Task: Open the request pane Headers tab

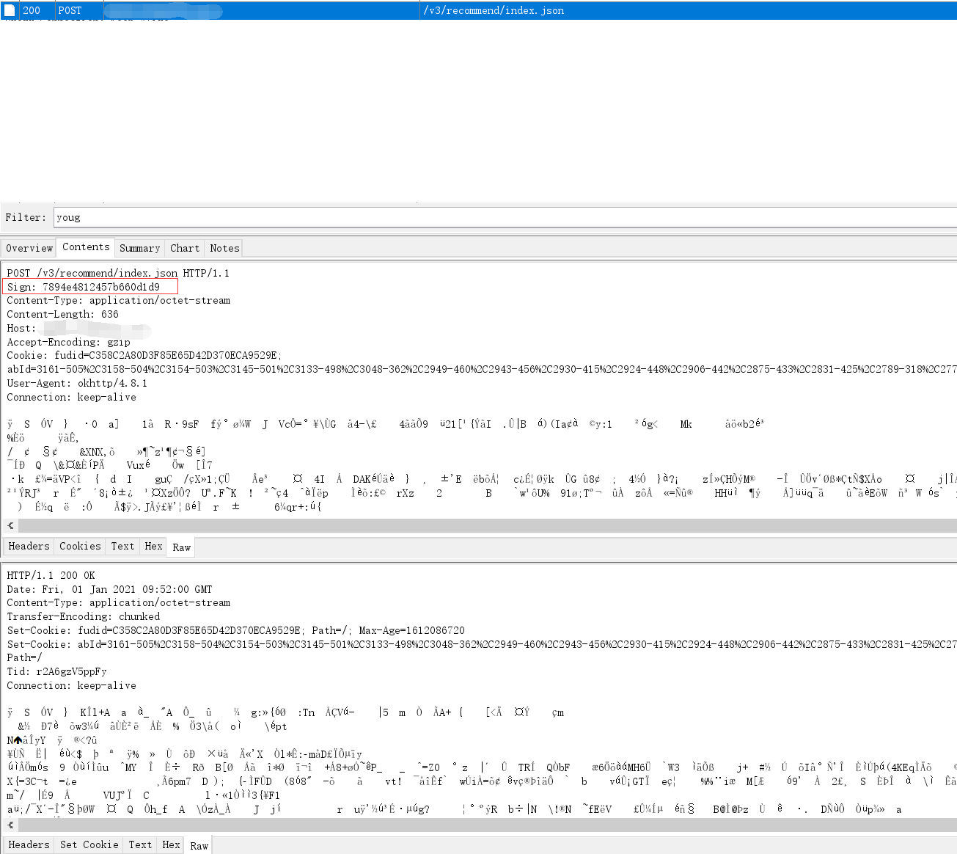Action: pyautogui.click(x=29, y=546)
